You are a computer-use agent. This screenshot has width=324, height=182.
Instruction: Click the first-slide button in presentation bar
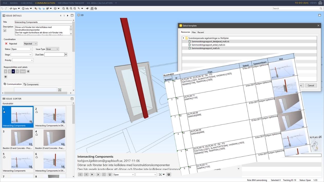pos(80,175)
